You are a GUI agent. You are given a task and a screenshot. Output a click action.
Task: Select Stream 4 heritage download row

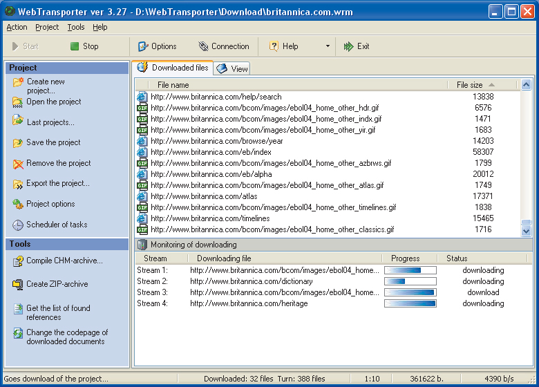[334, 303]
